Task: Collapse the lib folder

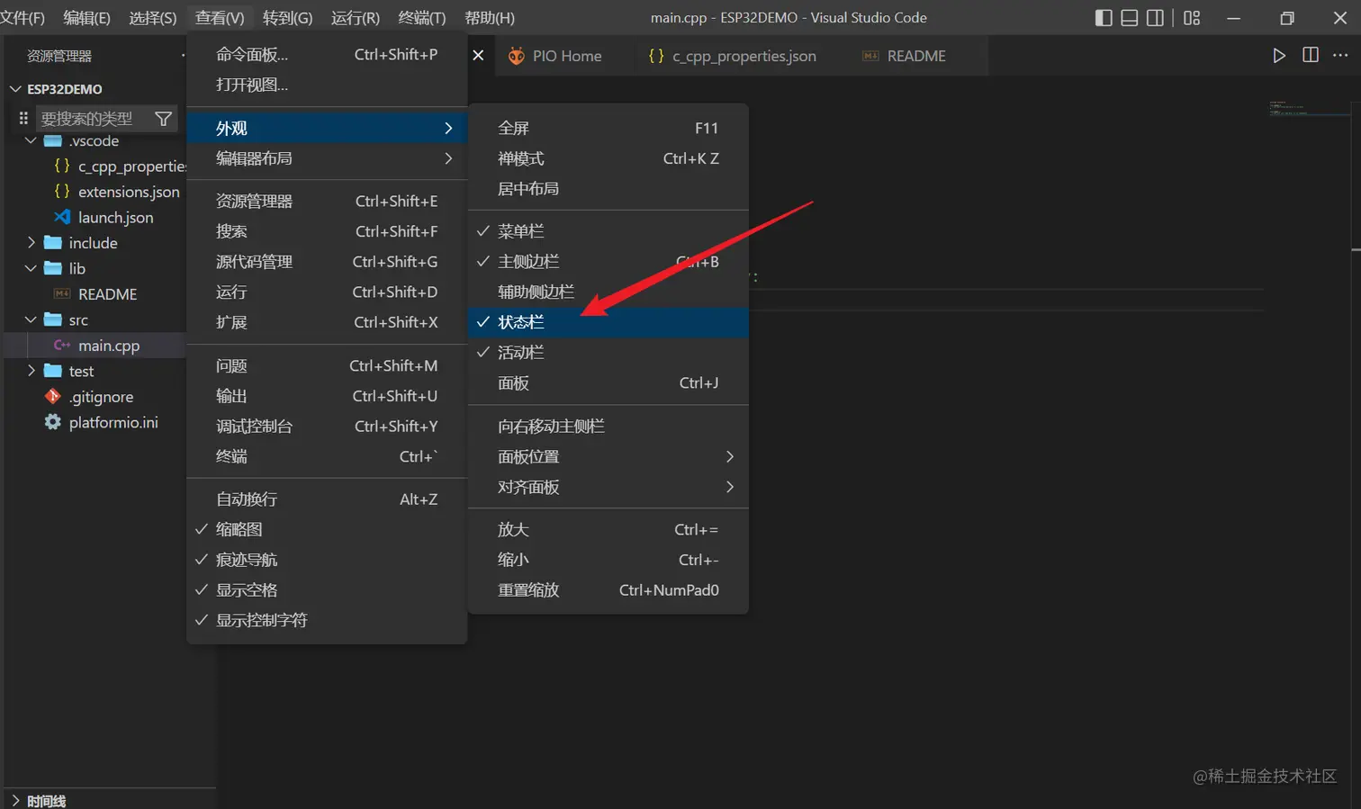Action: (x=31, y=268)
